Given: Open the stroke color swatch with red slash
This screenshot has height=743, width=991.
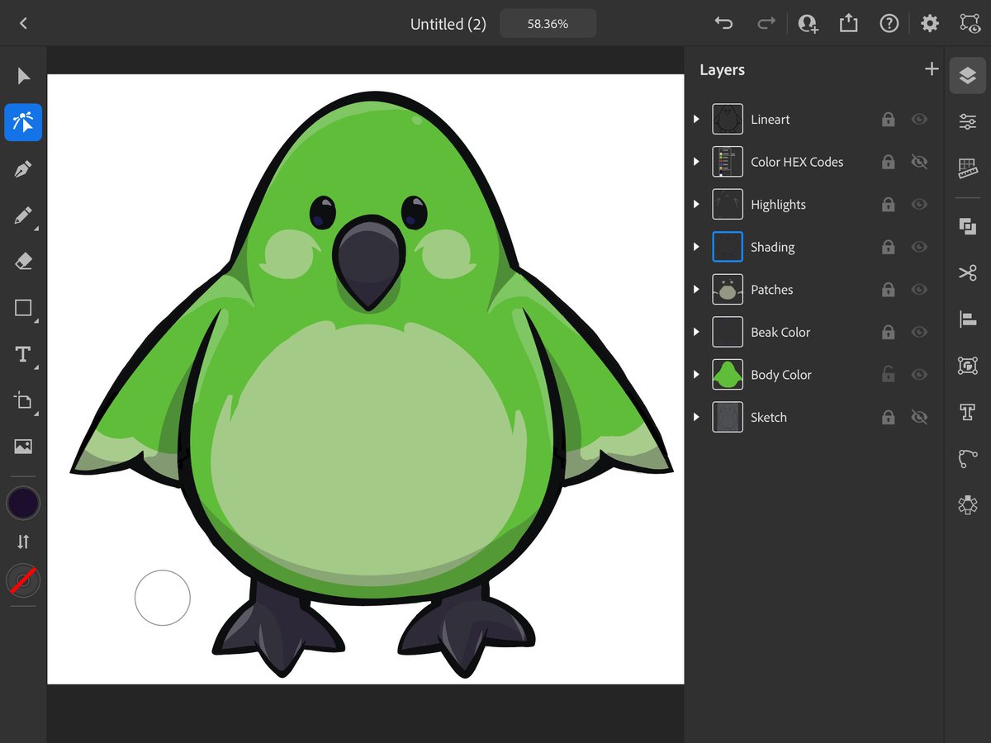Looking at the screenshot, I should point(23,580).
